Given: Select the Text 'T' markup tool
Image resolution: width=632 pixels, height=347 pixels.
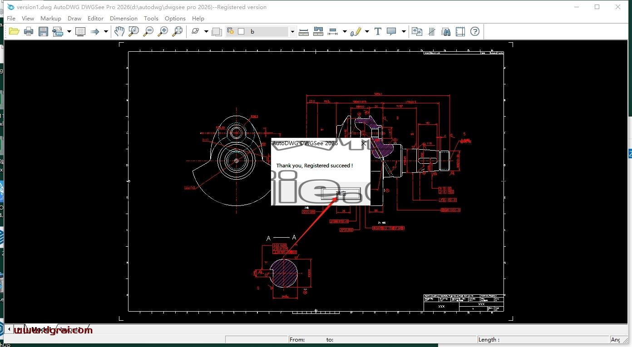Looking at the screenshot, I should [378, 31].
